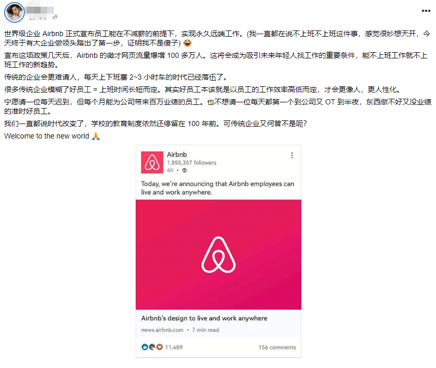Click the globe visibility icon beside 4h

185,170
